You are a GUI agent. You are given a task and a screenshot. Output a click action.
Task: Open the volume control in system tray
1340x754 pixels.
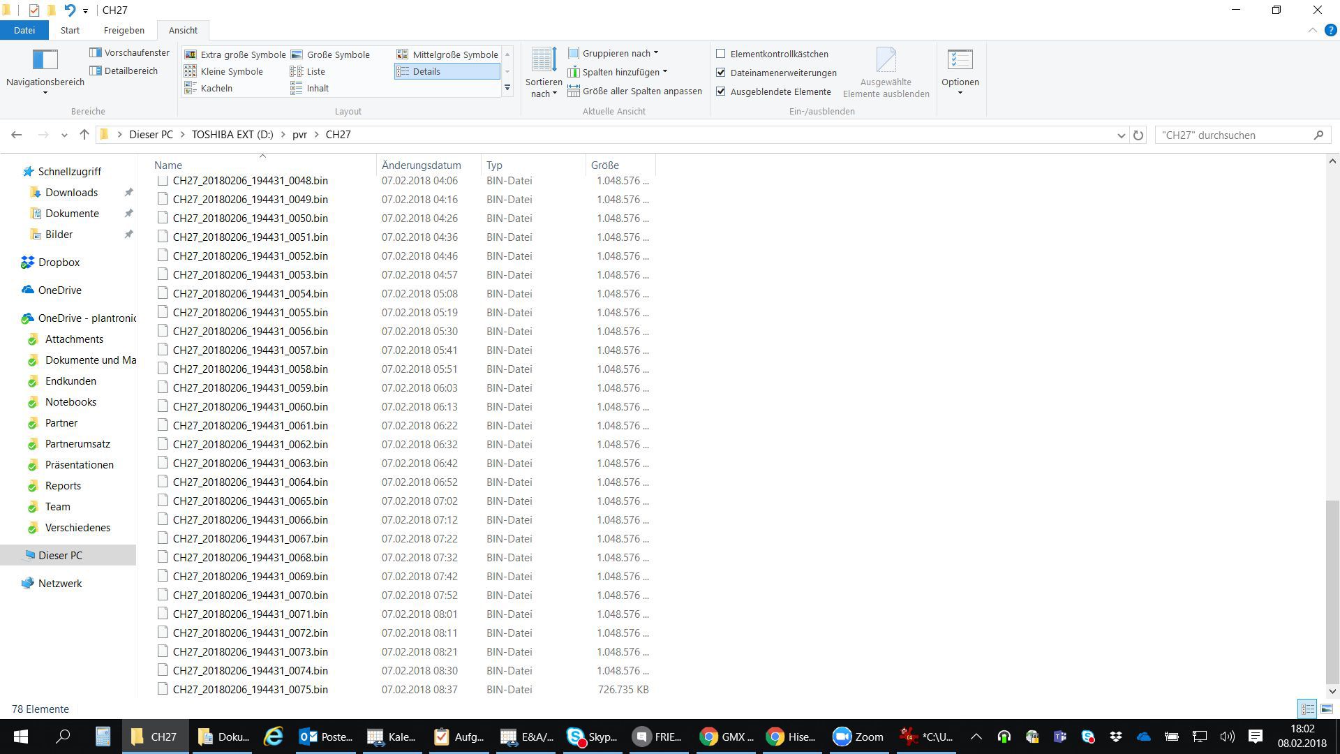pos(1227,737)
